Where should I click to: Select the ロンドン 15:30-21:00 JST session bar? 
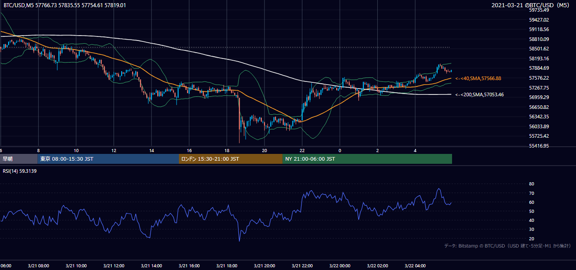click(x=231, y=159)
